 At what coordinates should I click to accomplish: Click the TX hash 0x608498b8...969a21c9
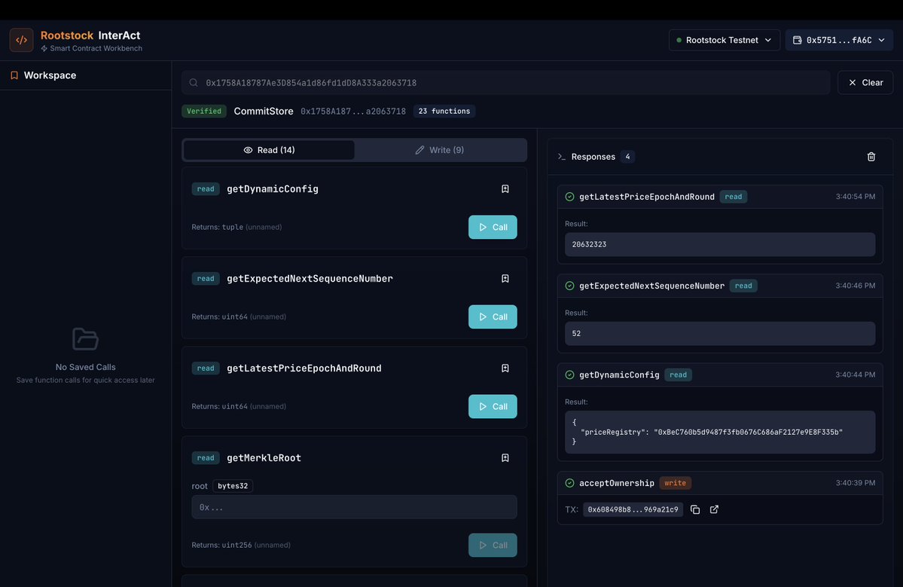click(x=633, y=509)
